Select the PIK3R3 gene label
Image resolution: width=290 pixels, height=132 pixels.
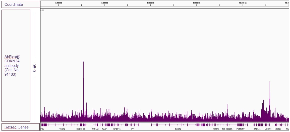[216, 129]
